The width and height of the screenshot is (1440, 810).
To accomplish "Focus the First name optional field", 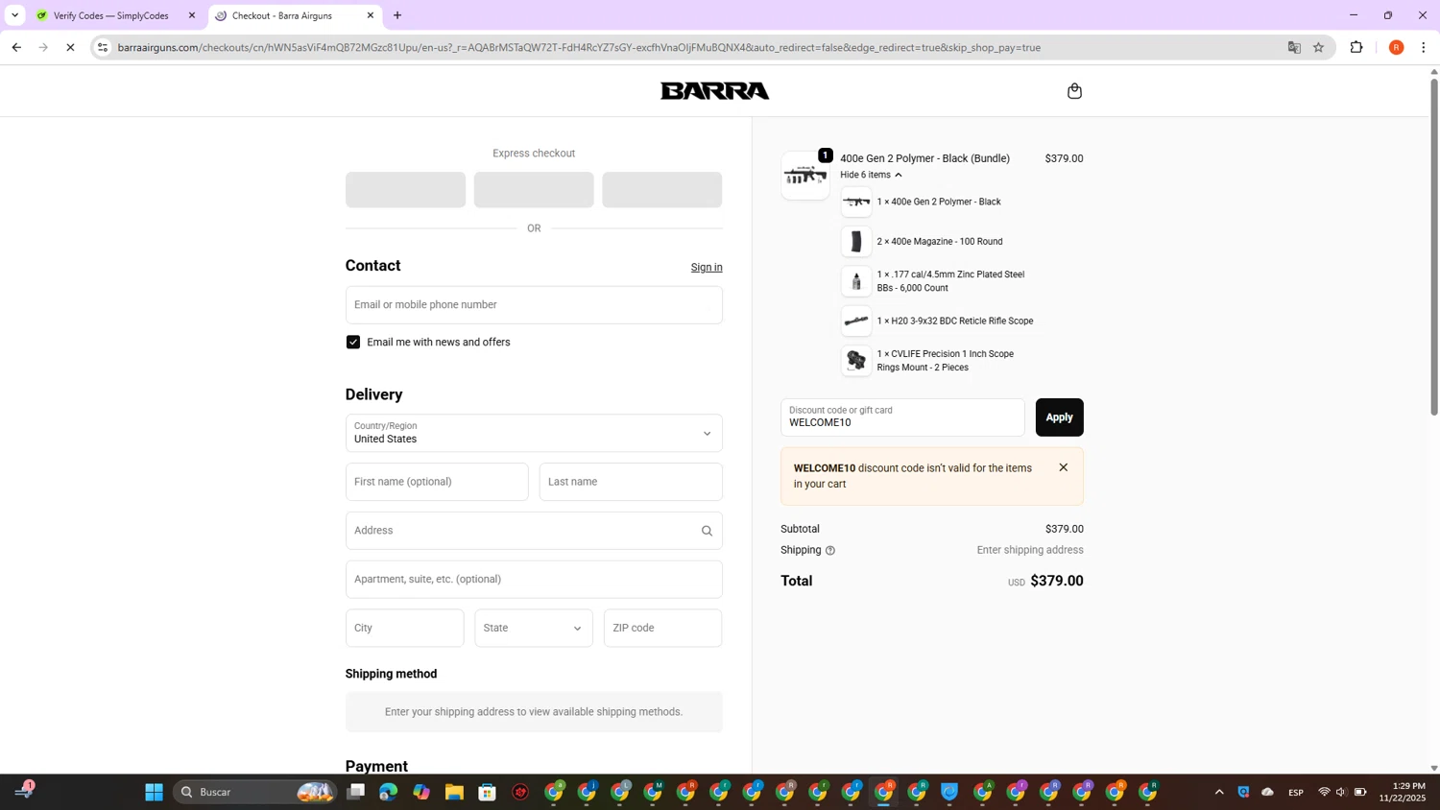I will [437, 482].
